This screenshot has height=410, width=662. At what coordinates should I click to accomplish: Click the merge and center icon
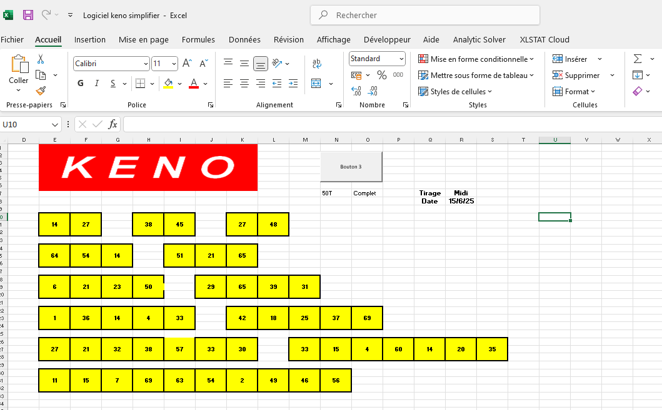click(x=316, y=84)
